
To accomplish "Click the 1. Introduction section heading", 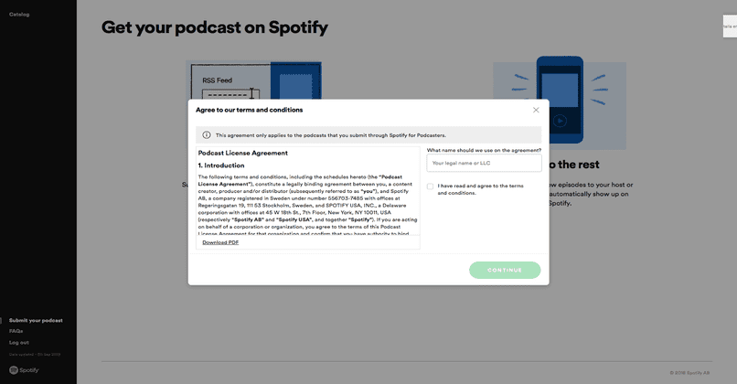I will click(x=221, y=165).
